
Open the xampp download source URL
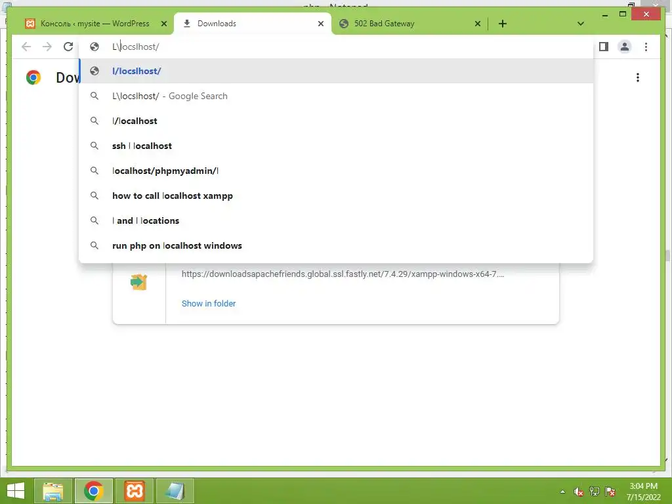point(343,274)
